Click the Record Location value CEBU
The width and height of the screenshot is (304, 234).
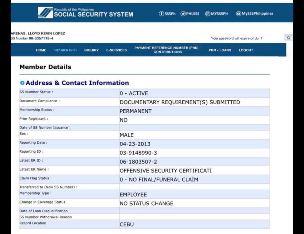(127, 224)
